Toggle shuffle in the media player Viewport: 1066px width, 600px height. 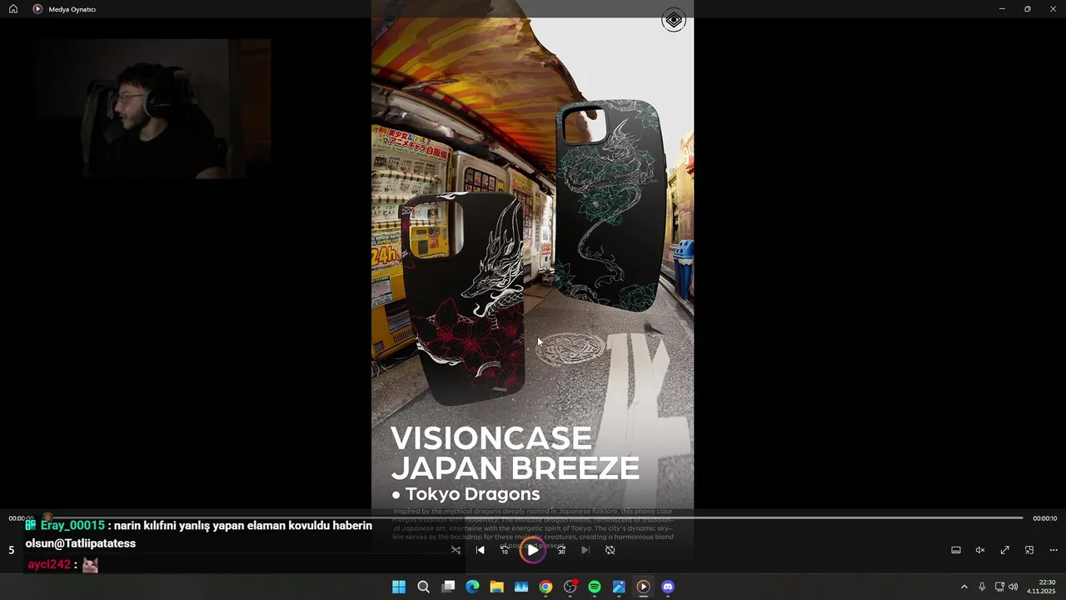(x=456, y=550)
